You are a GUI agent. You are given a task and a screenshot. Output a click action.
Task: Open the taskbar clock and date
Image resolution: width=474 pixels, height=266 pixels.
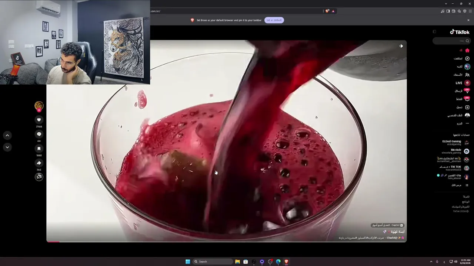pos(465,262)
